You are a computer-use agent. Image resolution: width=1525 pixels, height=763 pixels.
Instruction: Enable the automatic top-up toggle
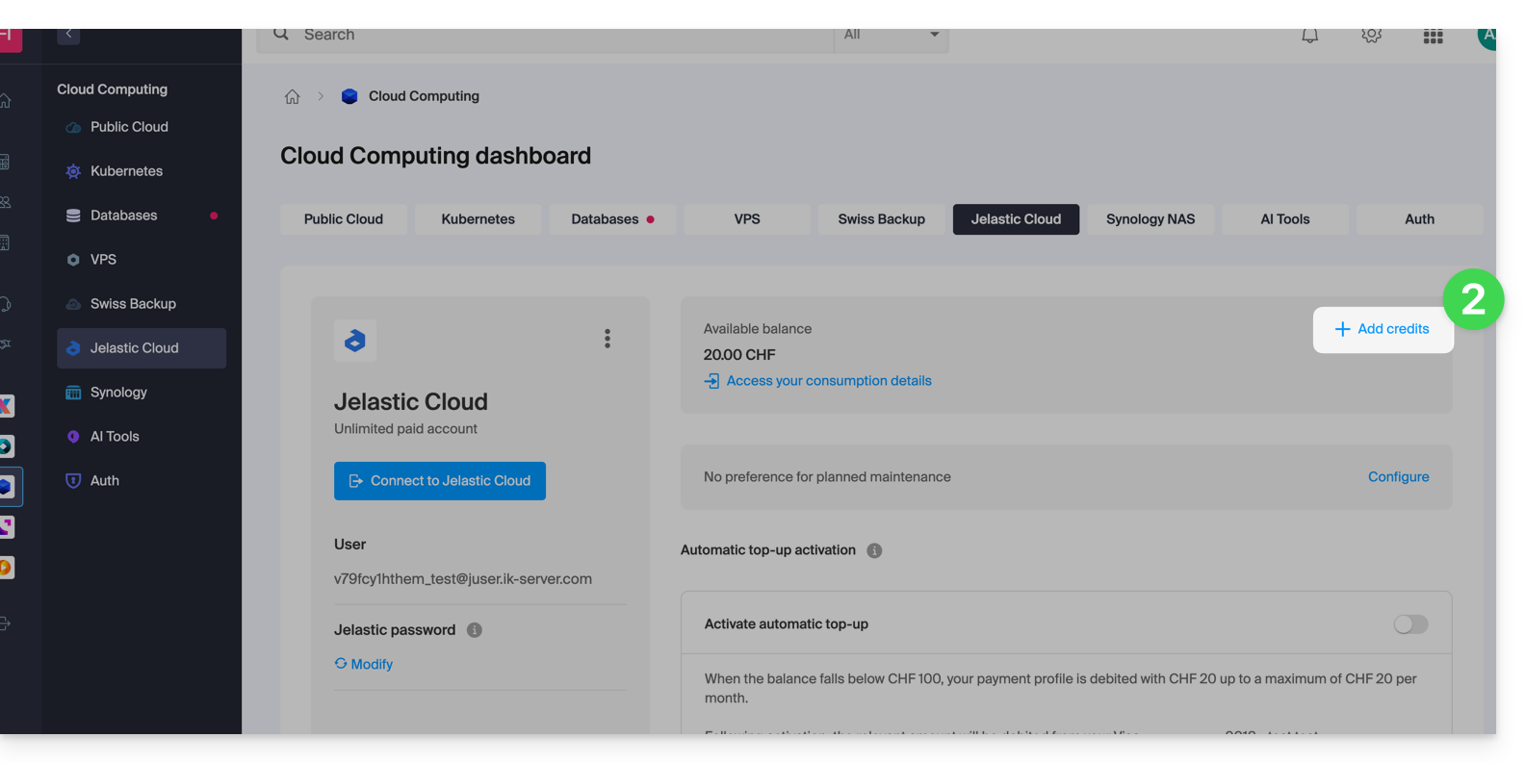click(1410, 624)
